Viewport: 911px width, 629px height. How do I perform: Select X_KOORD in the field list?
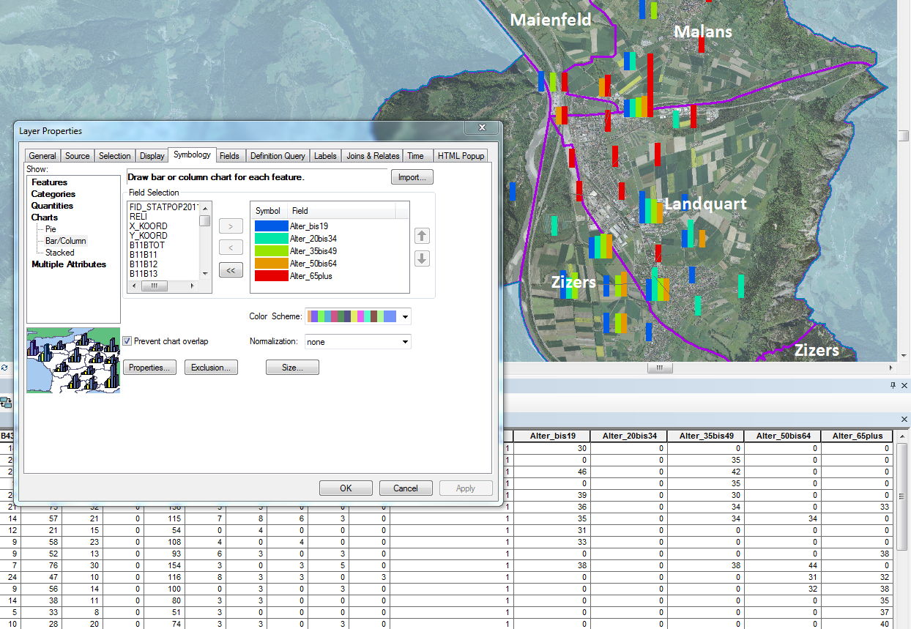click(148, 226)
